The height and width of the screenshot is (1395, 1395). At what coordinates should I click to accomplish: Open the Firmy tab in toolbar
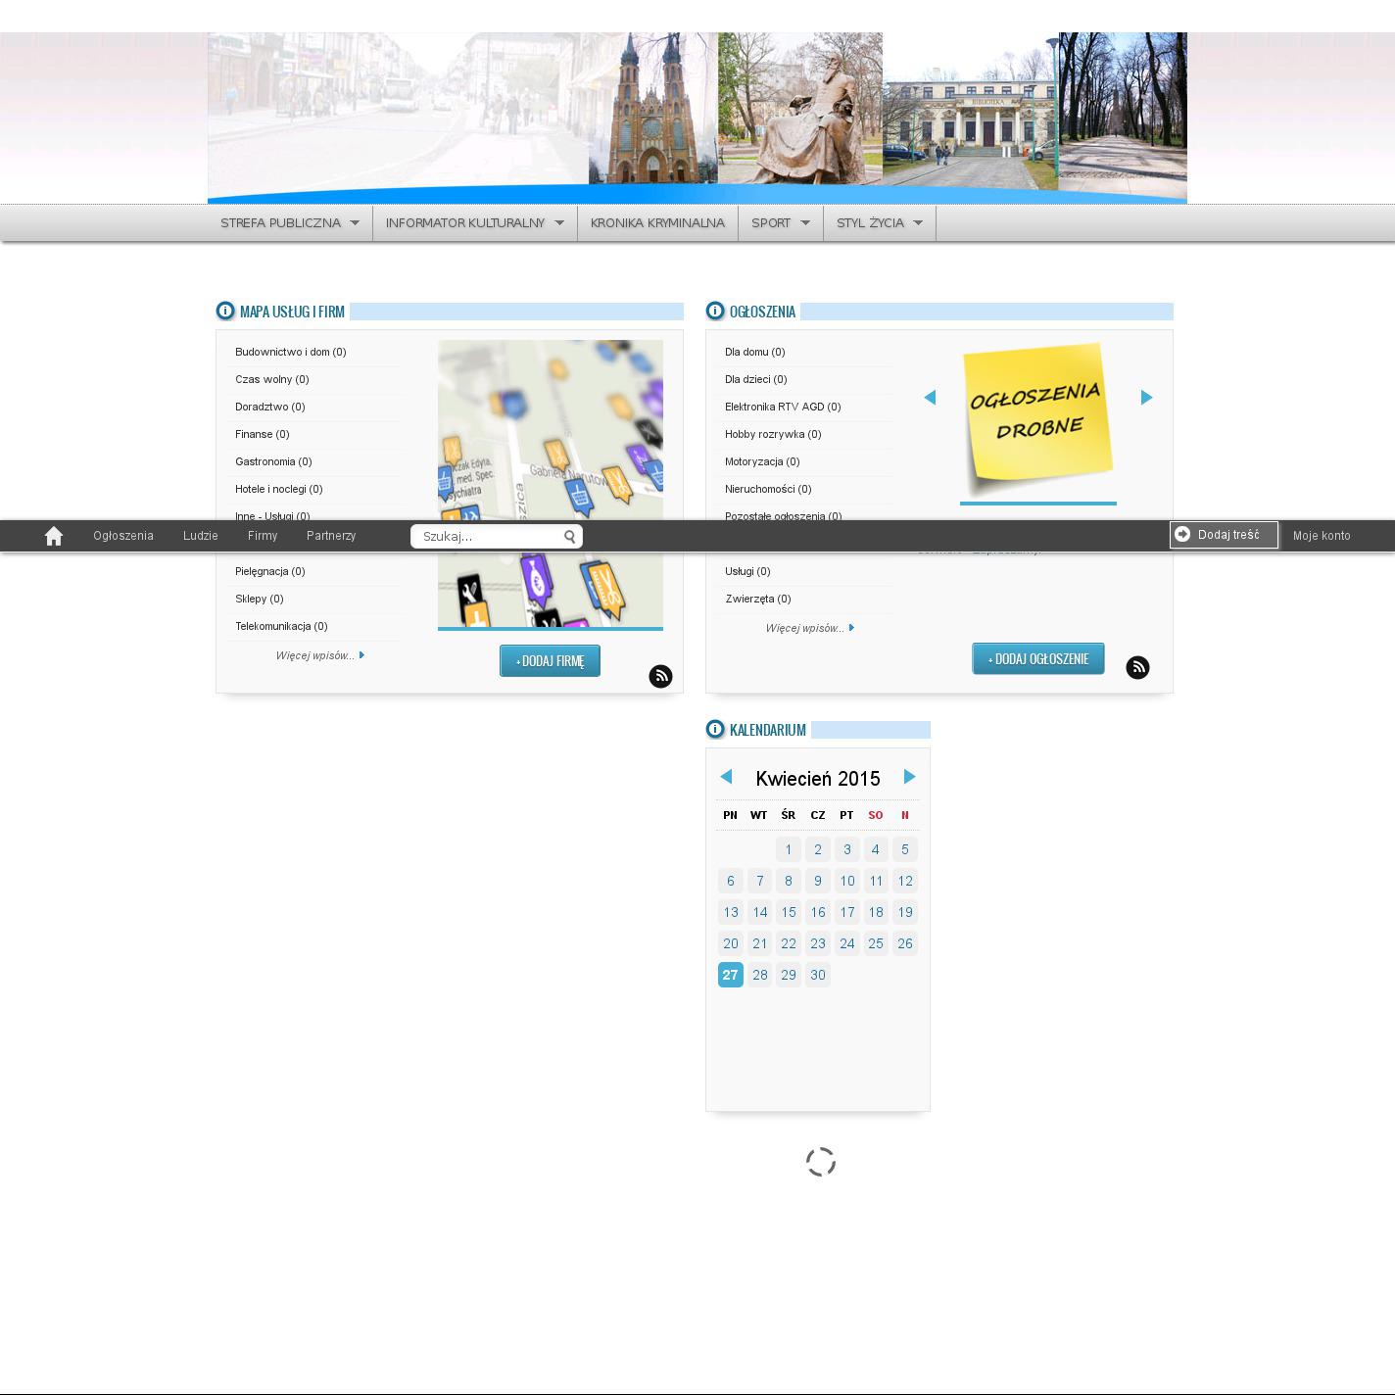point(263,536)
